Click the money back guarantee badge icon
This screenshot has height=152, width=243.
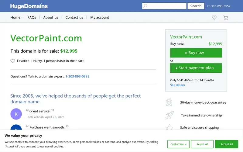pyautogui.click(x=169, y=102)
